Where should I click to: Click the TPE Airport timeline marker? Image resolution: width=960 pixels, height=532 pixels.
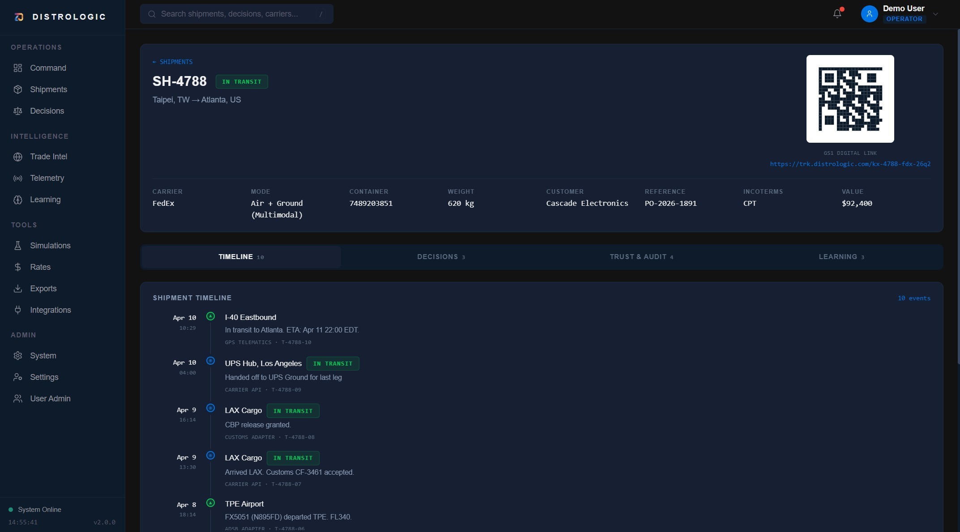[210, 503]
